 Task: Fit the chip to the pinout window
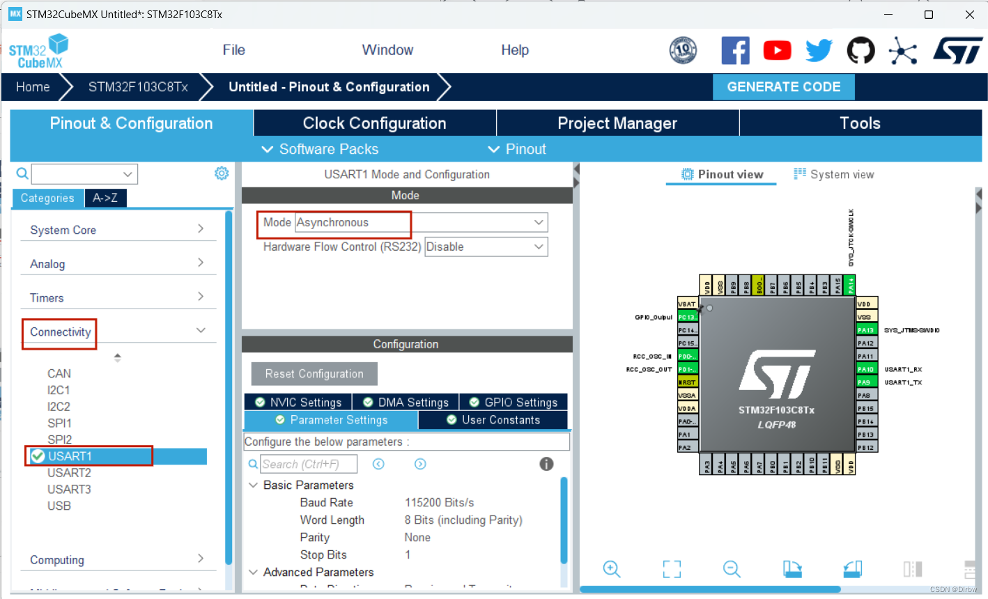[672, 569]
